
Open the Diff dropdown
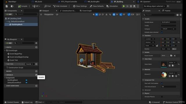click(36, 6)
